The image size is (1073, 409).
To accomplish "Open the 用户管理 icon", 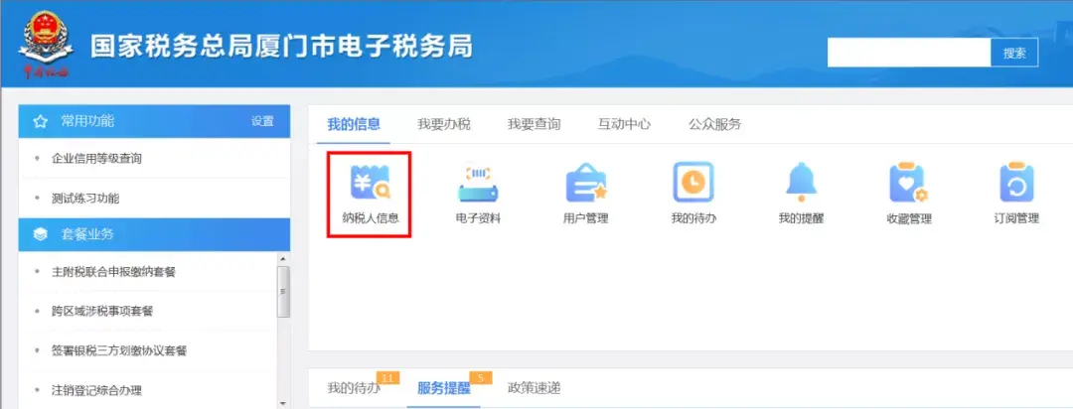I will pos(586,183).
